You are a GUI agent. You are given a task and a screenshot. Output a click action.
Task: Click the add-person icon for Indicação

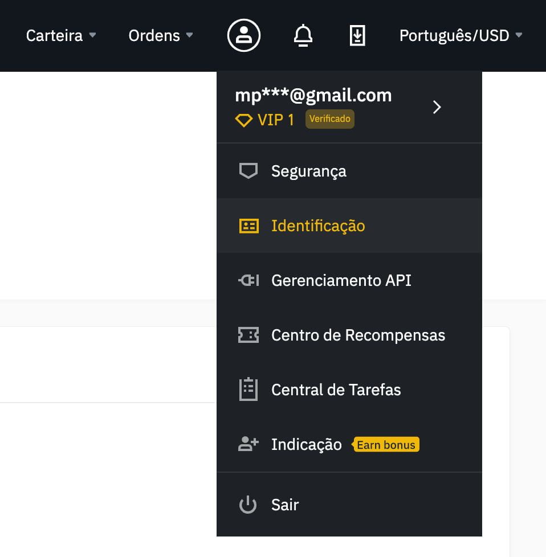pos(248,444)
